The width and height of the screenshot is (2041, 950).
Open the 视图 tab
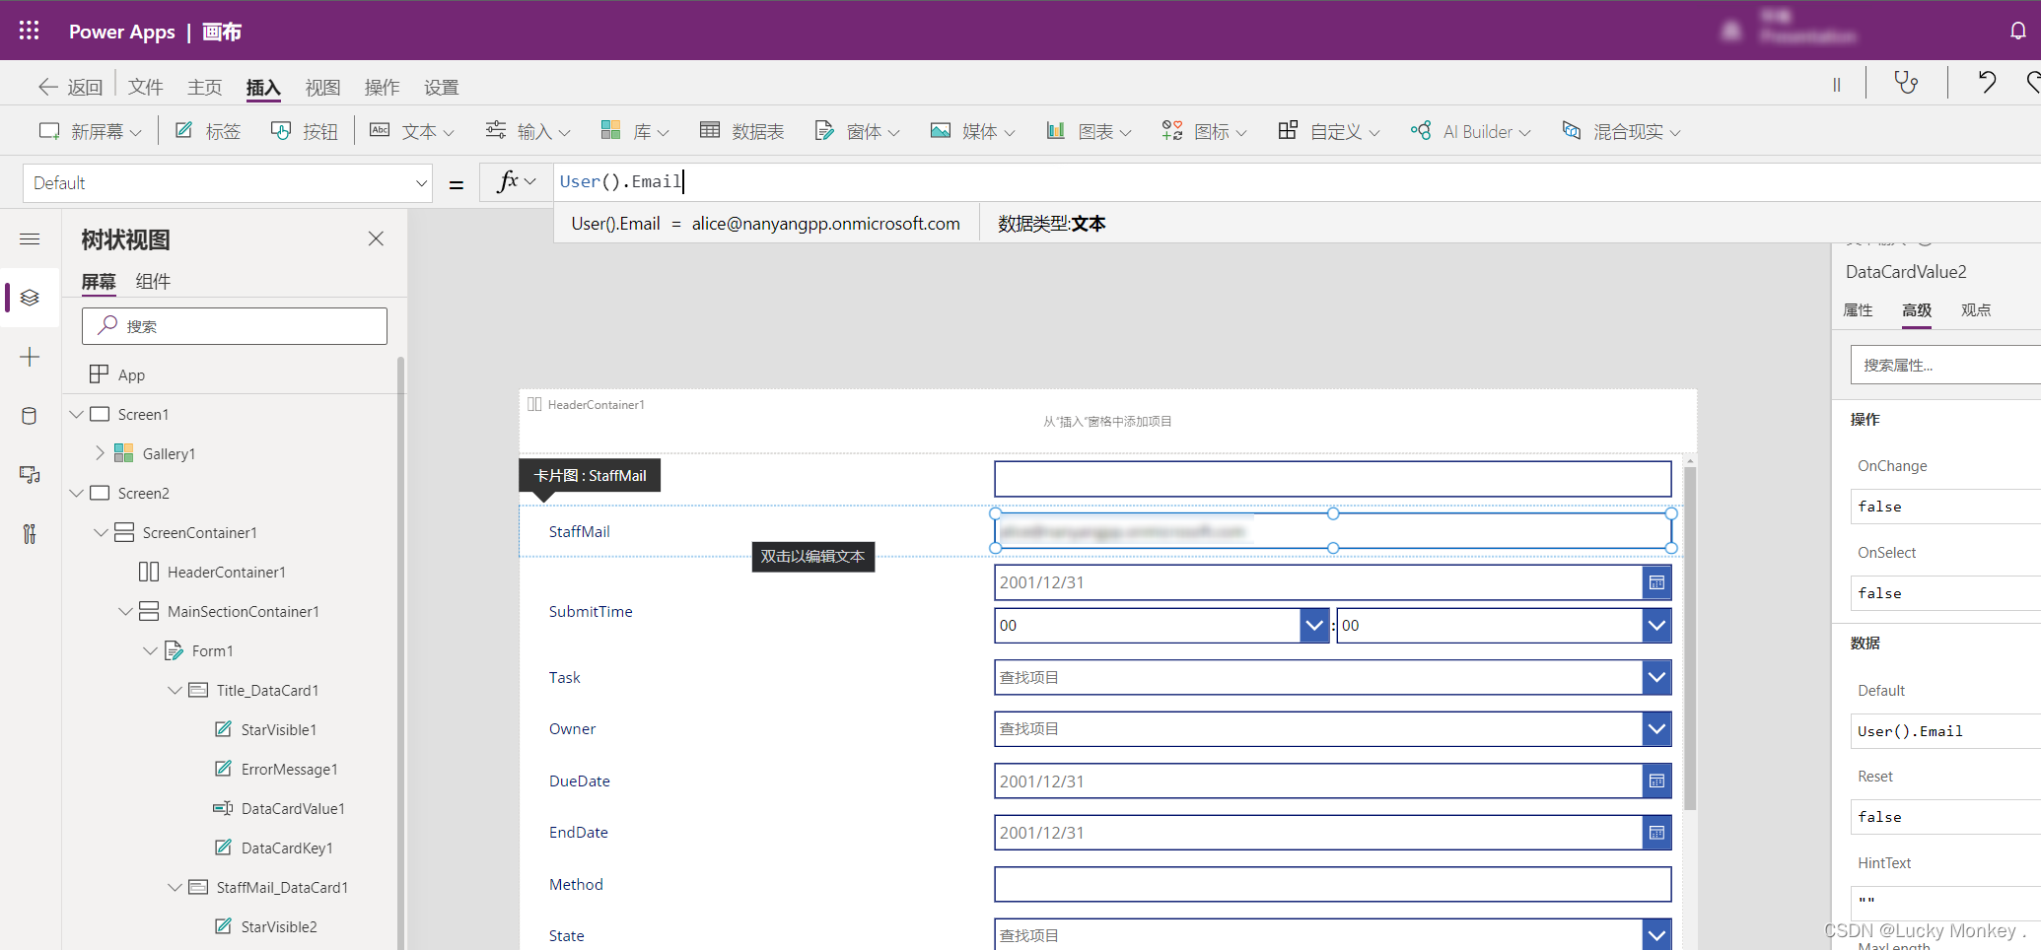[x=322, y=87]
